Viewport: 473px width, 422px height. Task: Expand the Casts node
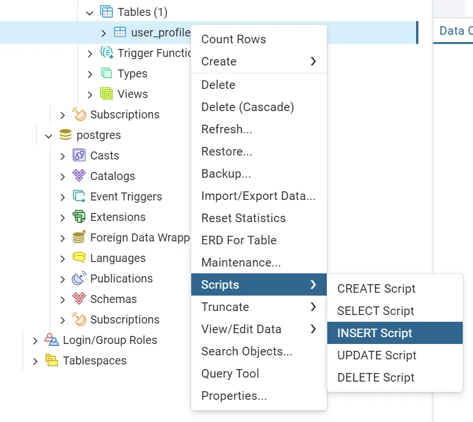(x=63, y=156)
